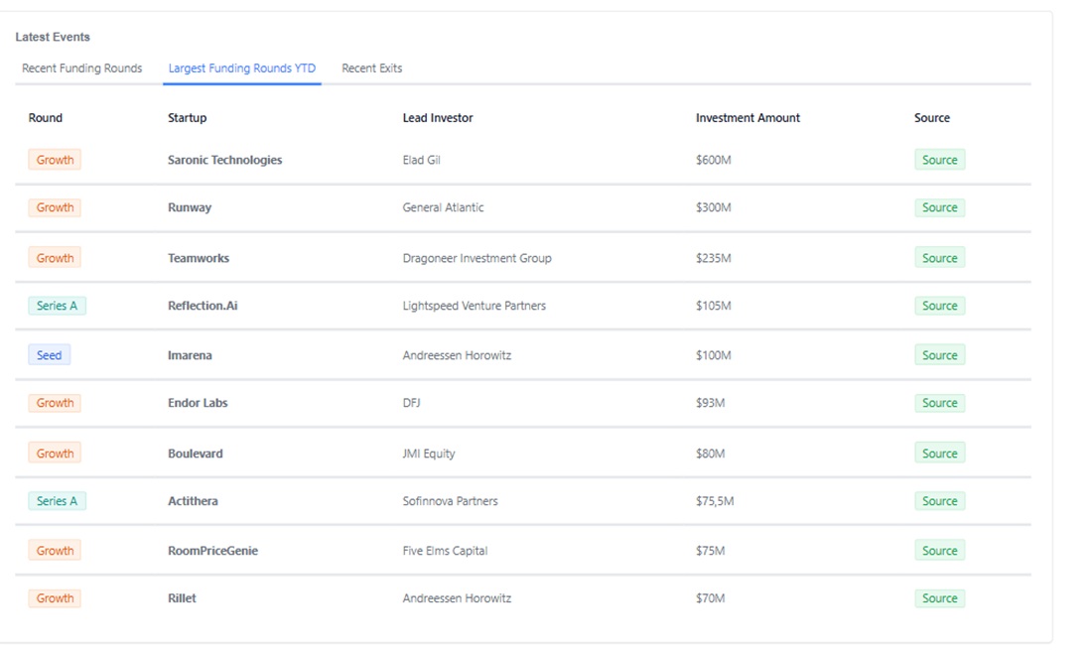The image size is (1092, 651).
Task: Click the $235M investment amount
Action: [713, 258]
